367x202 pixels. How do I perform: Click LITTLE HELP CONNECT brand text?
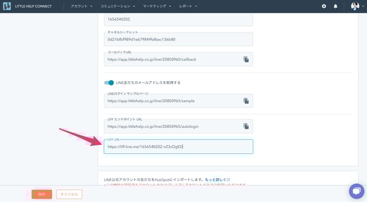click(x=33, y=6)
